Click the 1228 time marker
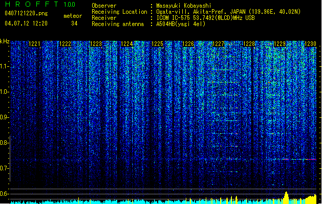 (249, 44)
